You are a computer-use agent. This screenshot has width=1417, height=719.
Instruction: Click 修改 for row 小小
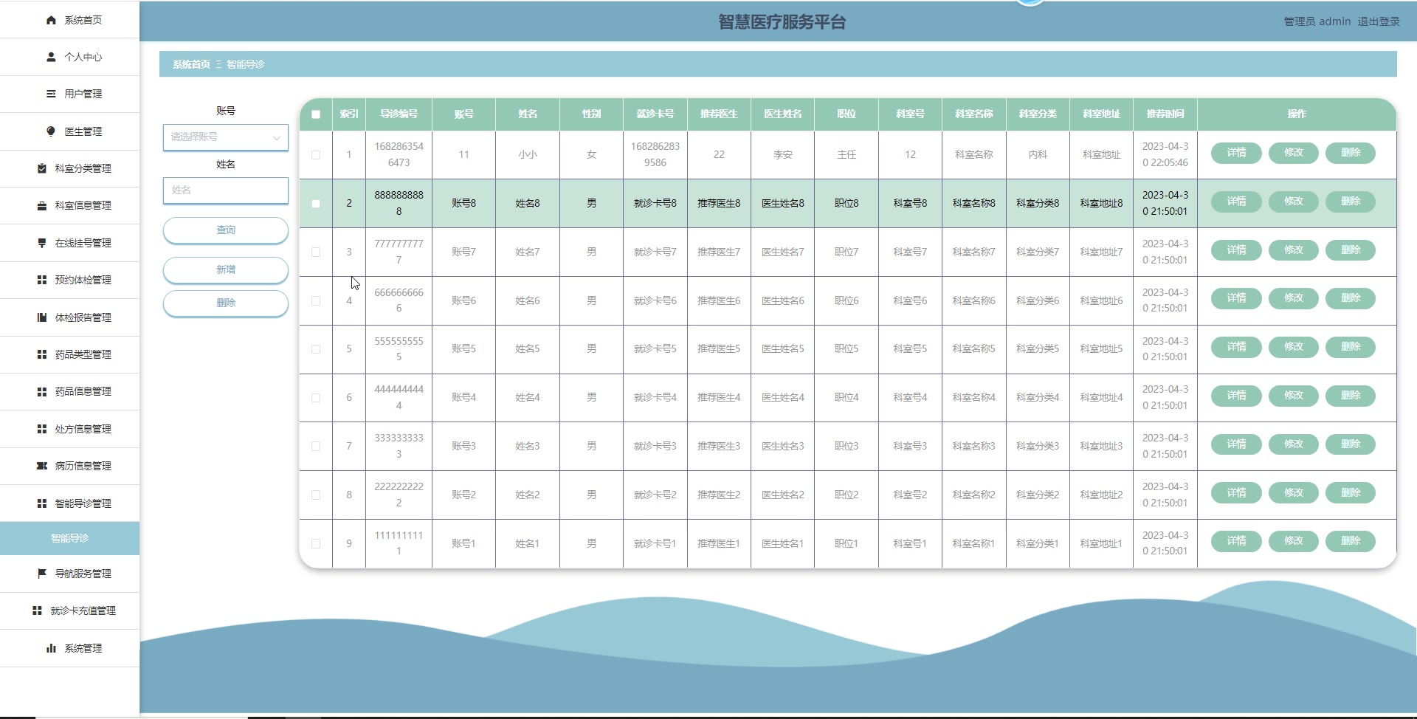(x=1293, y=153)
